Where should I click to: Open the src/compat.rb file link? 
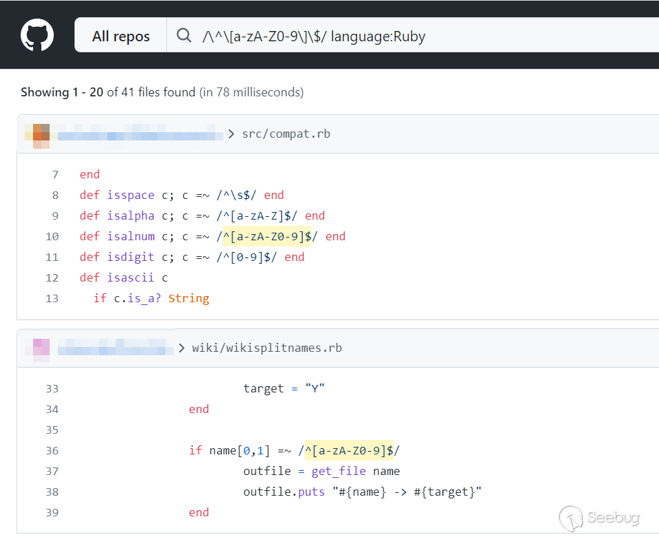[x=286, y=134]
